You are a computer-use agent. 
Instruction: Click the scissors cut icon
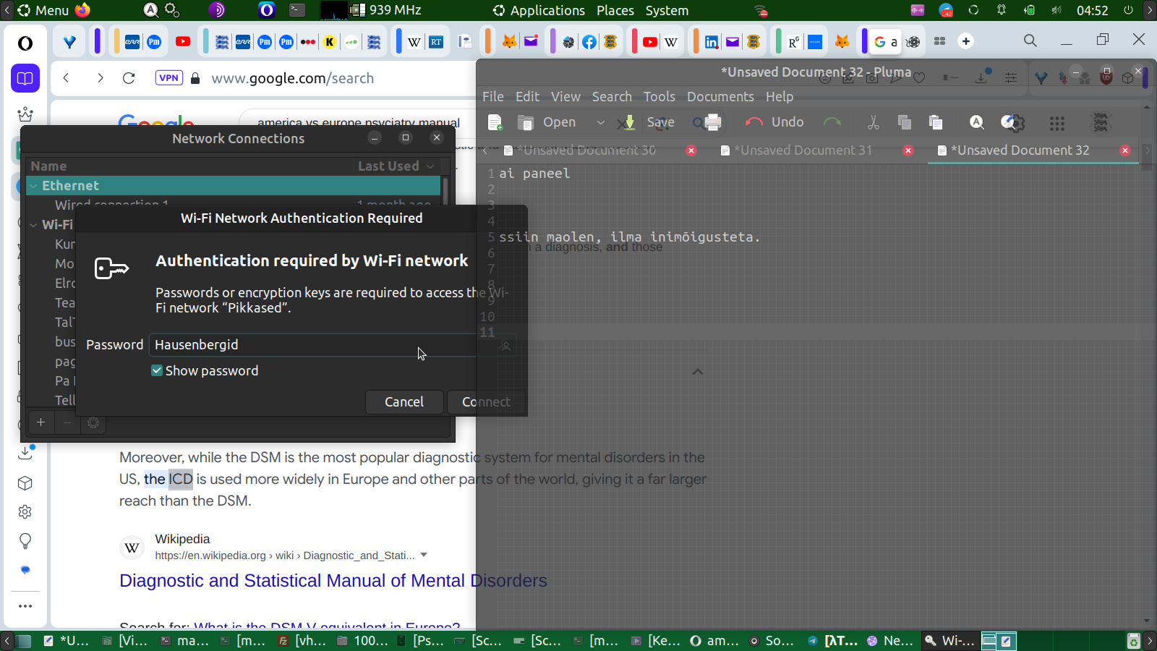pyautogui.click(x=874, y=123)
